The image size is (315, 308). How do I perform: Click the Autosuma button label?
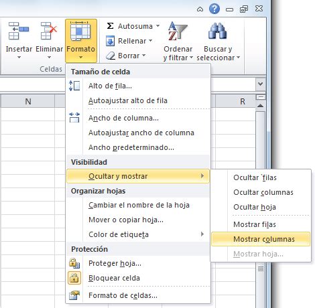click(135, 26)
